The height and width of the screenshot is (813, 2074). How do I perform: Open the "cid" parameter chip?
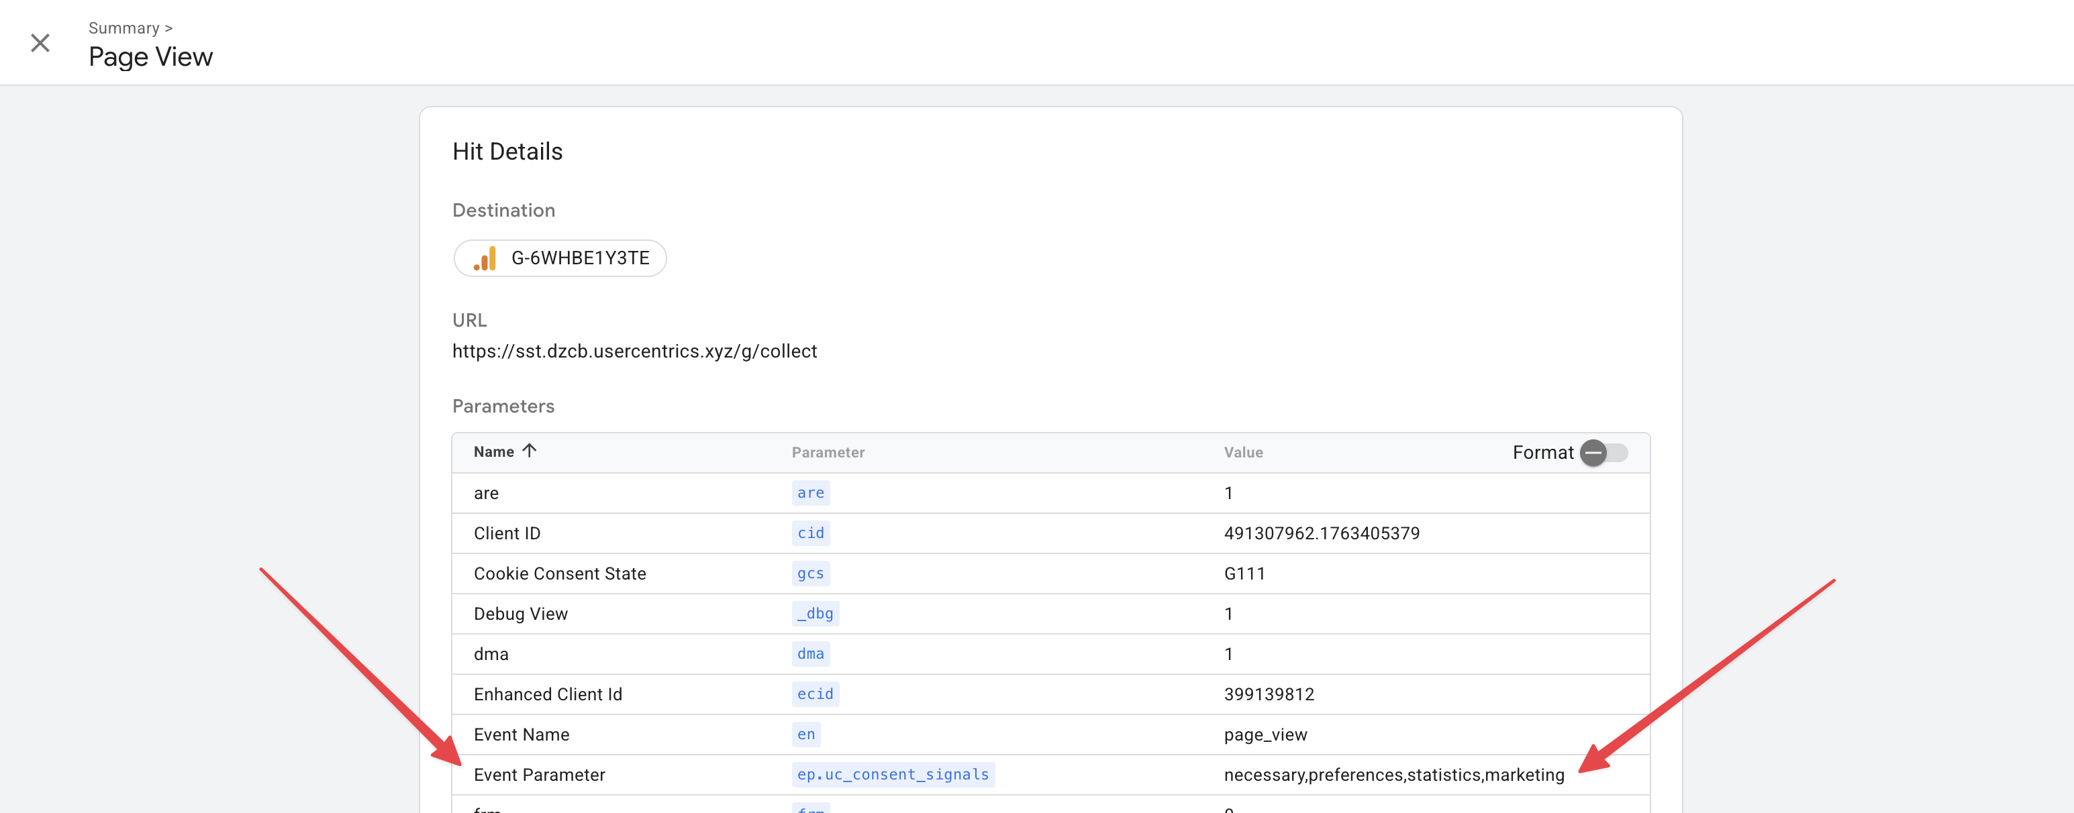click(x=810, y=533)
